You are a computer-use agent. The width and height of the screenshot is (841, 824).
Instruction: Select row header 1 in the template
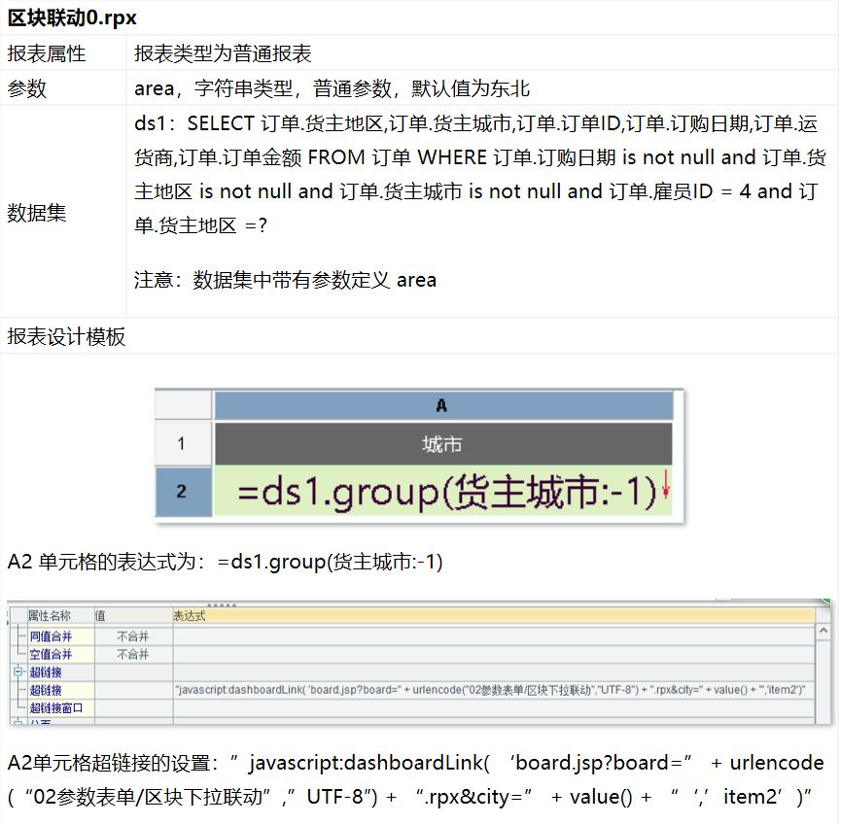click(184, 443)
